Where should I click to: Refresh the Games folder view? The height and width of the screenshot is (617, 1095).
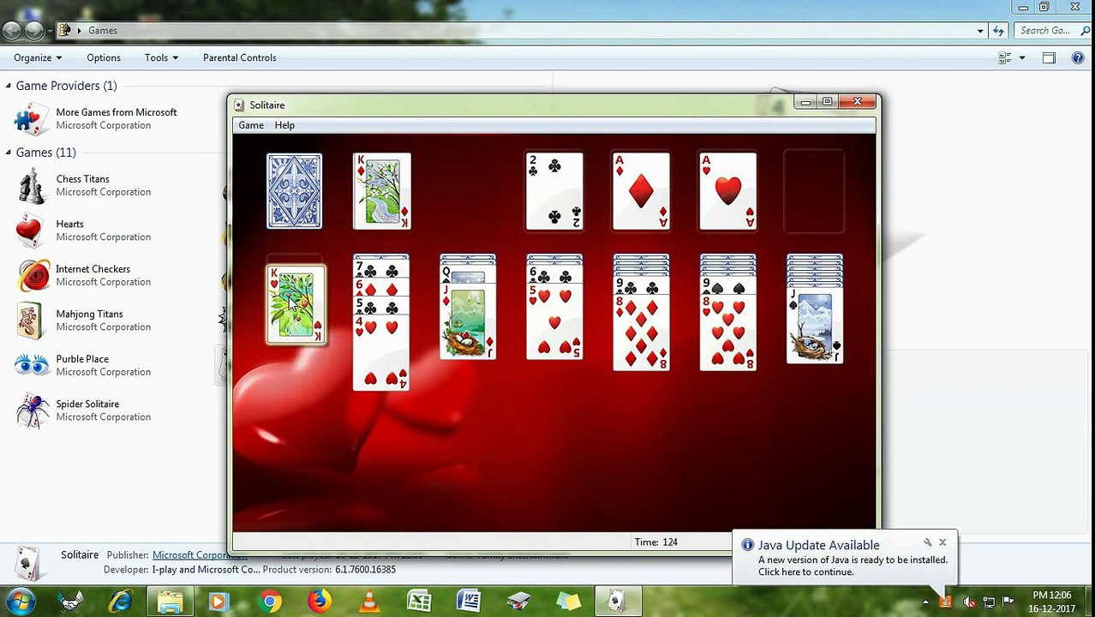click(998, 31)
